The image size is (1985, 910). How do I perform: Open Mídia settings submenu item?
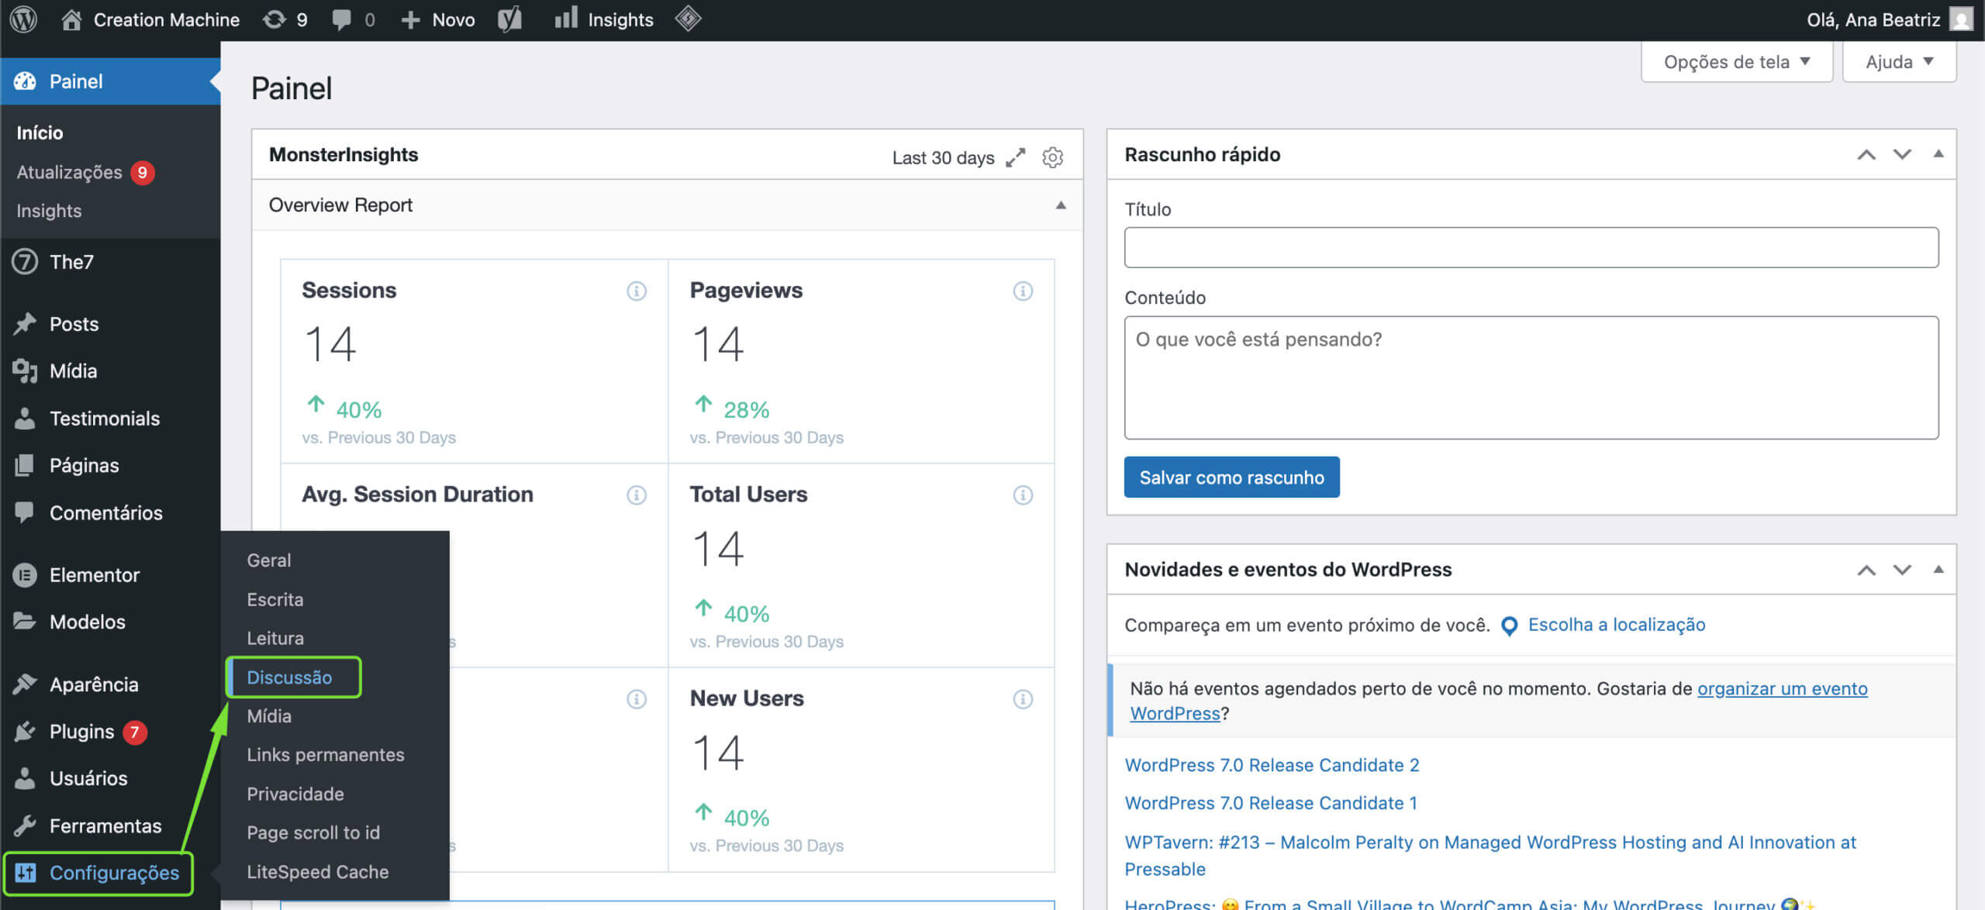pyautogui.click(x=269, y=716)
